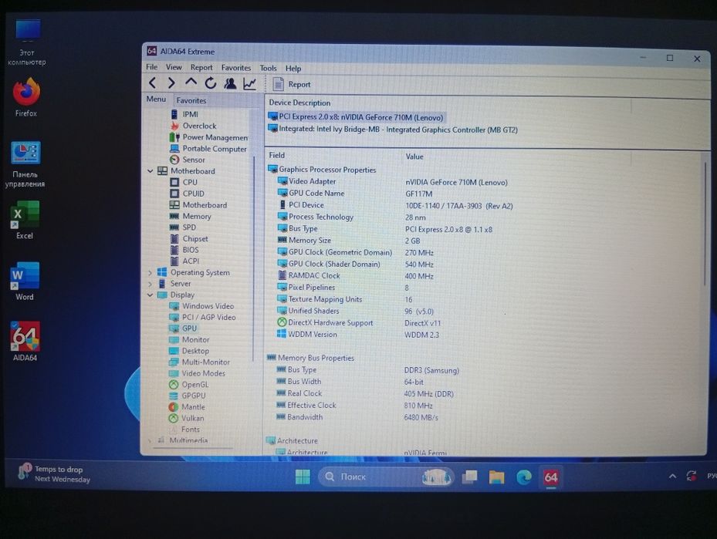
Task: Select CPU under Motherboard
Action: [184, 182]
